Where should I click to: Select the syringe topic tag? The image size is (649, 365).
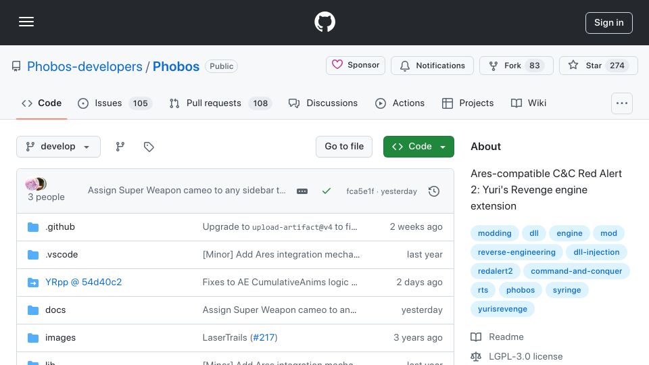tap(567, 291)
